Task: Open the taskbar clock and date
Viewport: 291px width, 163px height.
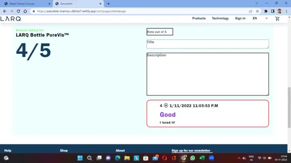Action: (281, 158)
